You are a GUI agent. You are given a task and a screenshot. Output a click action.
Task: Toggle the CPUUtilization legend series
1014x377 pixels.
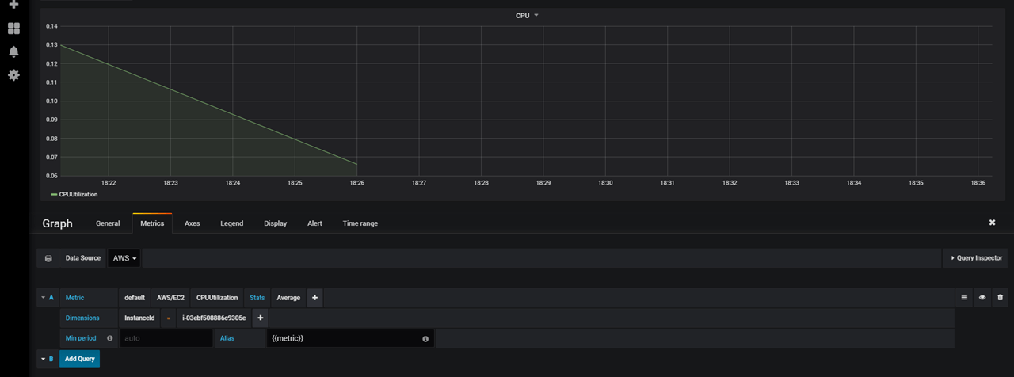(76, 194)
